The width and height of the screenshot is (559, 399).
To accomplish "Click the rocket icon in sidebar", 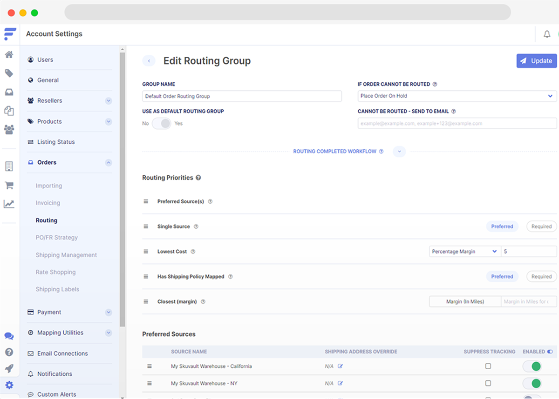I will [9, 368].
